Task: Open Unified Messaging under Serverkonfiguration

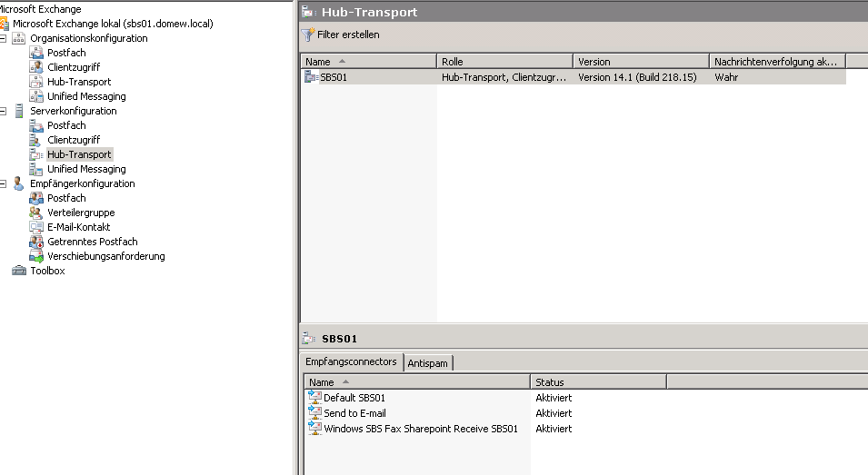Action: click(86, 169)
